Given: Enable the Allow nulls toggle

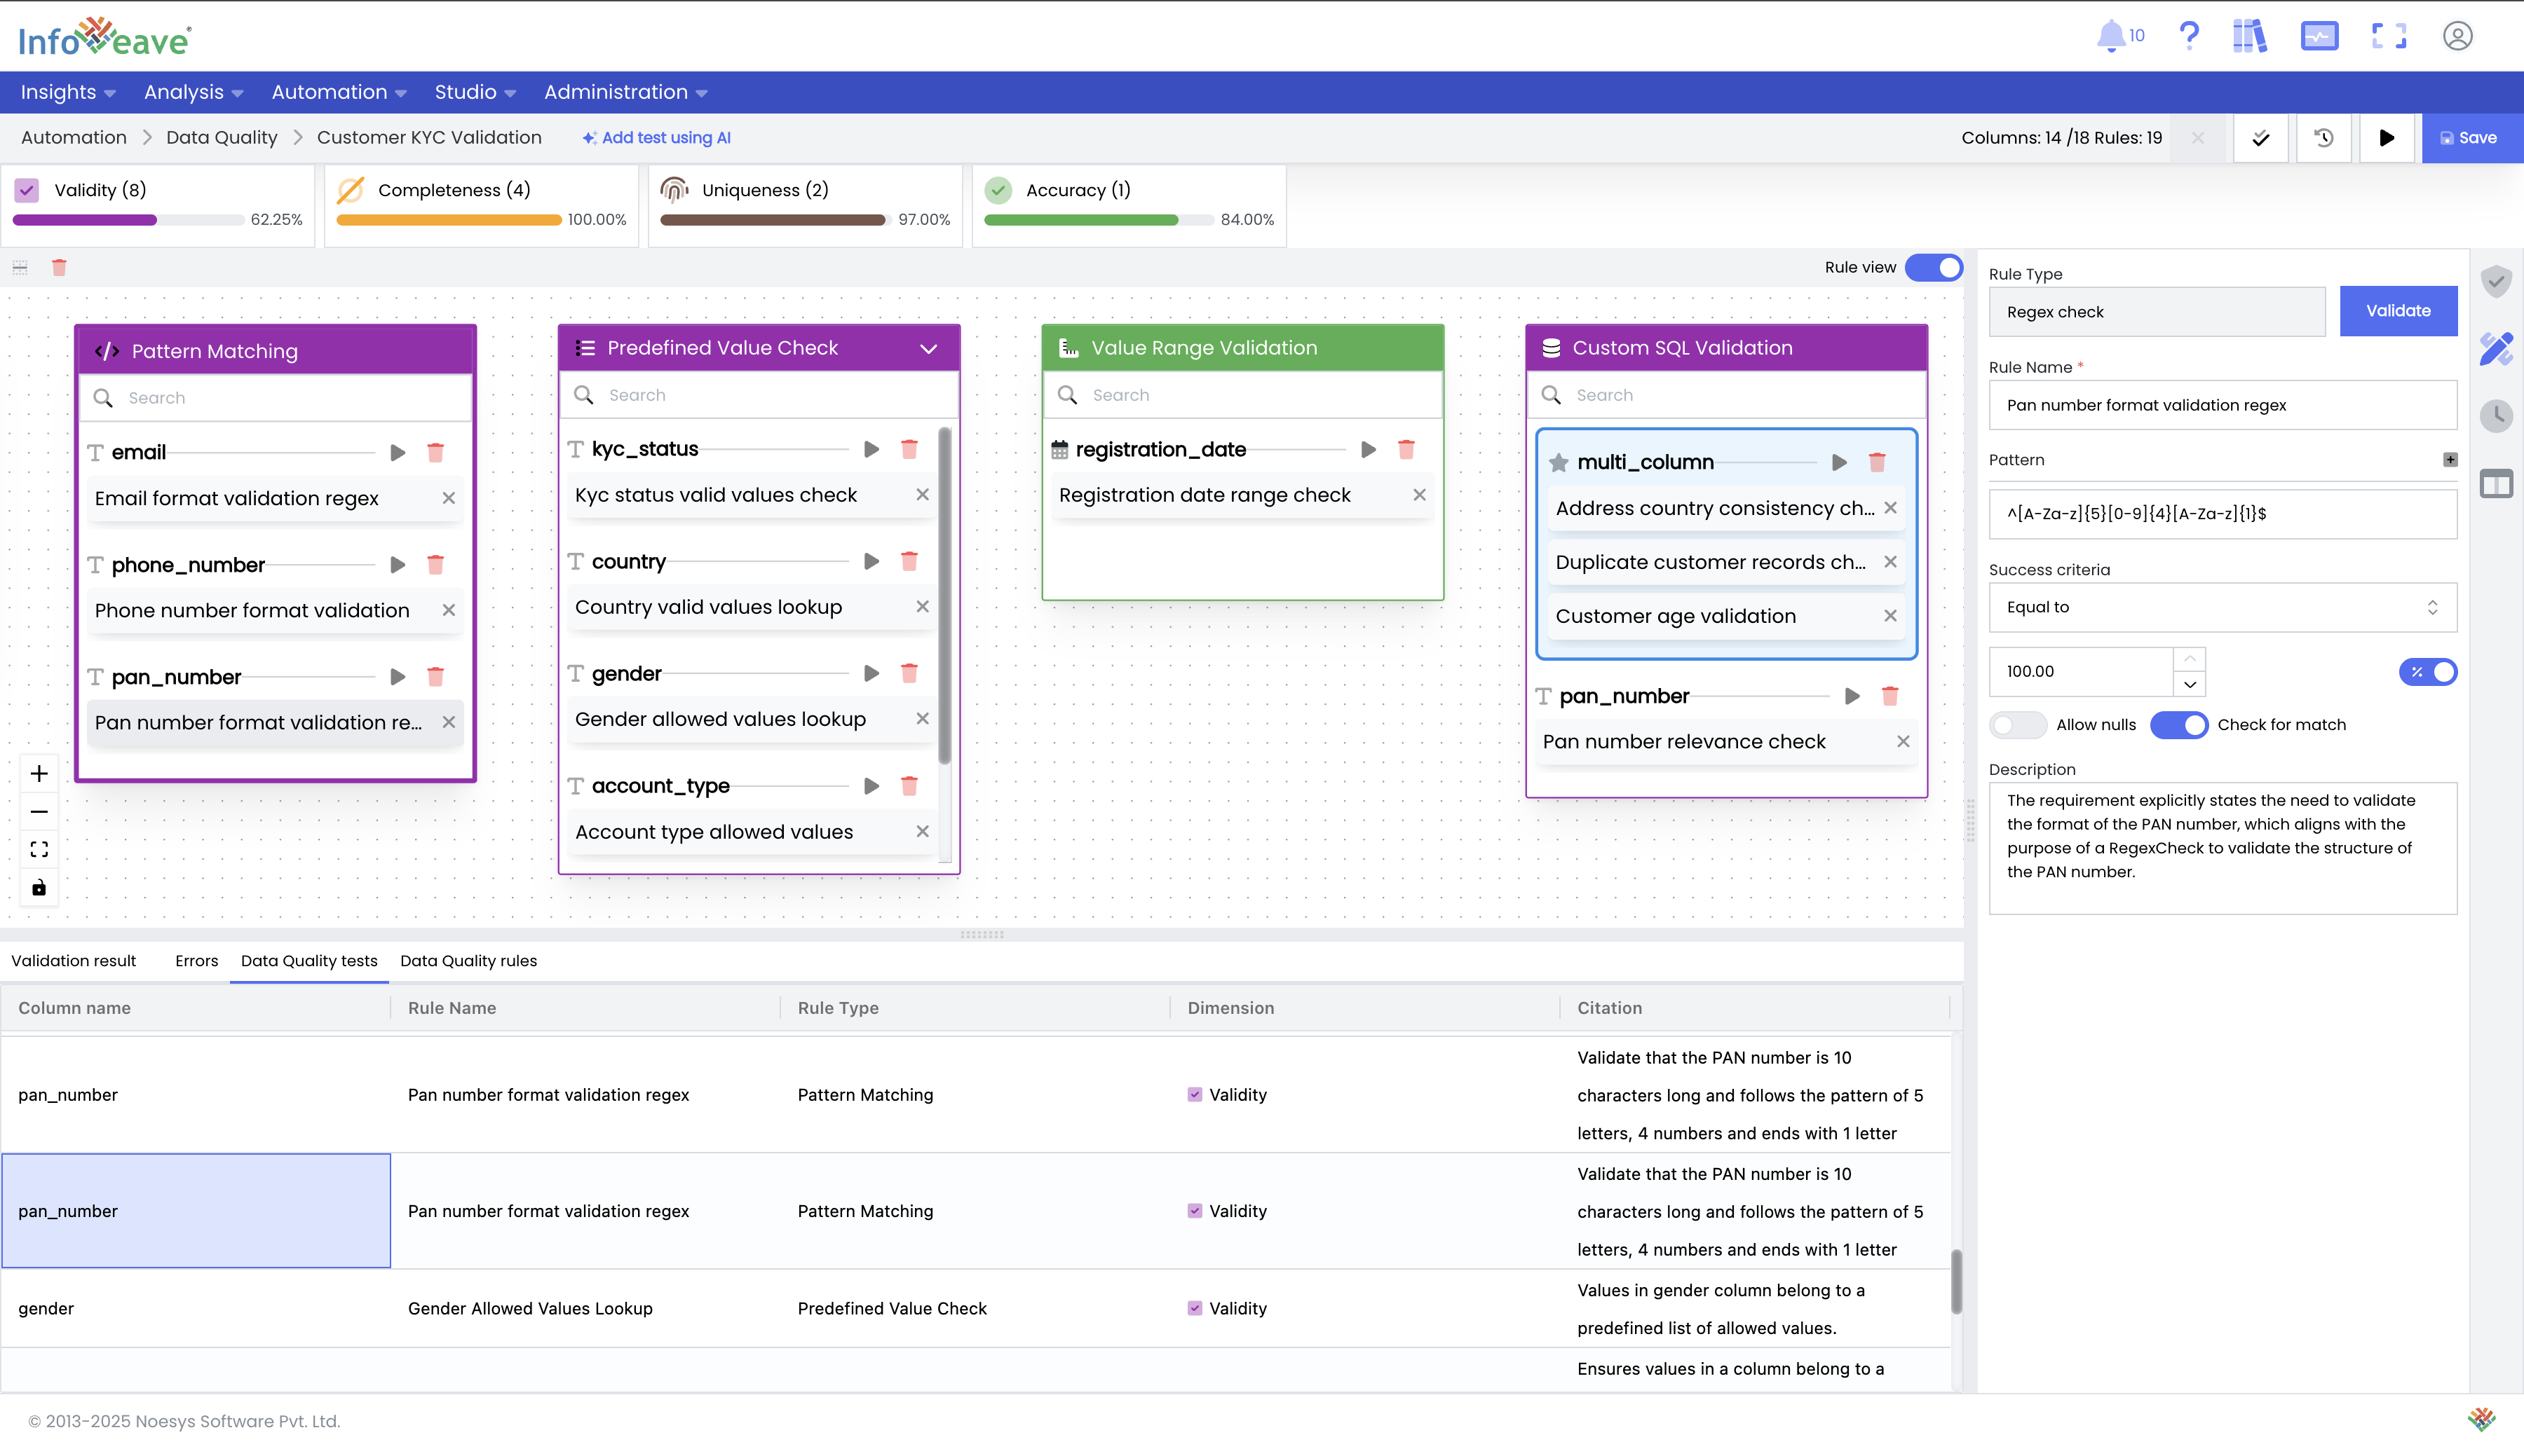Looking at the screenshot, I should [2016, 725].
